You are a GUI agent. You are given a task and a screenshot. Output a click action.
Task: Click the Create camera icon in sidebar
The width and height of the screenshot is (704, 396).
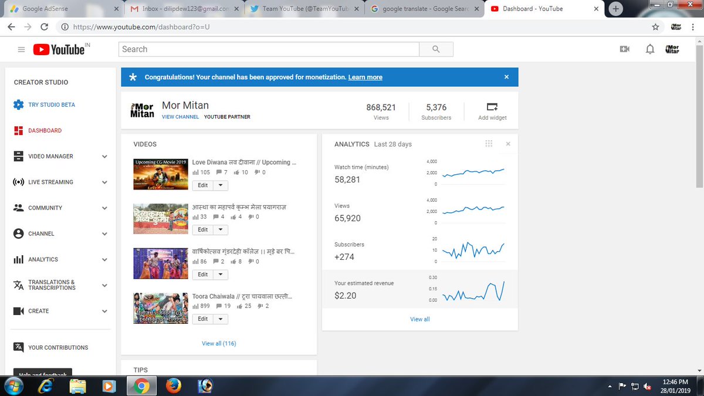(x=18, y=311)
